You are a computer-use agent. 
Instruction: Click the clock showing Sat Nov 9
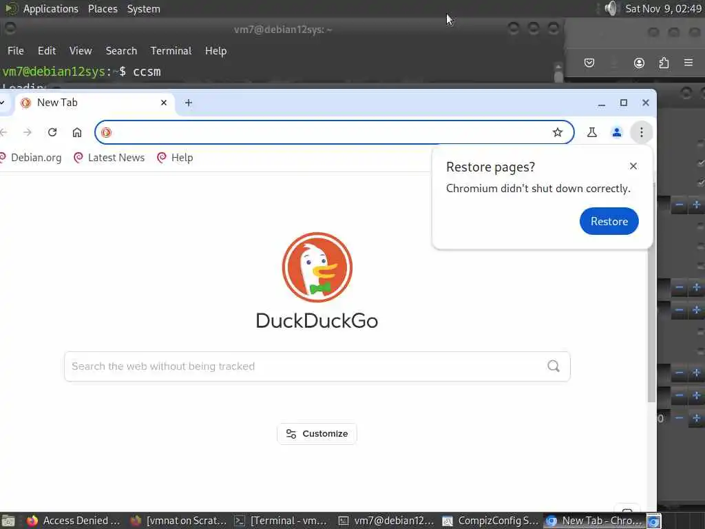[x=664, y=8]
